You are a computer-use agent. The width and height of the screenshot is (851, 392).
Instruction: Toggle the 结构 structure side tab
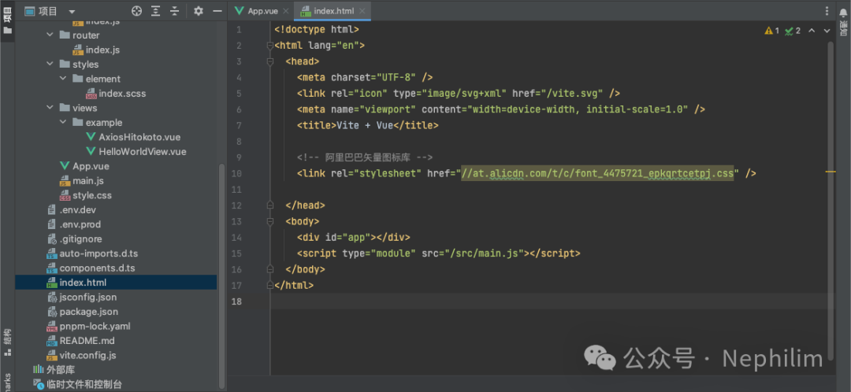pyautogui.click(x=7, y=342)
